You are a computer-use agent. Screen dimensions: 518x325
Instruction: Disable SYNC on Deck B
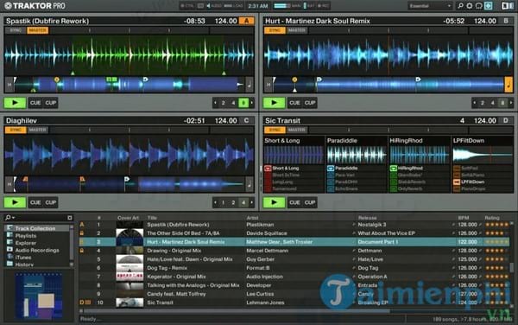tap(275, 30)
